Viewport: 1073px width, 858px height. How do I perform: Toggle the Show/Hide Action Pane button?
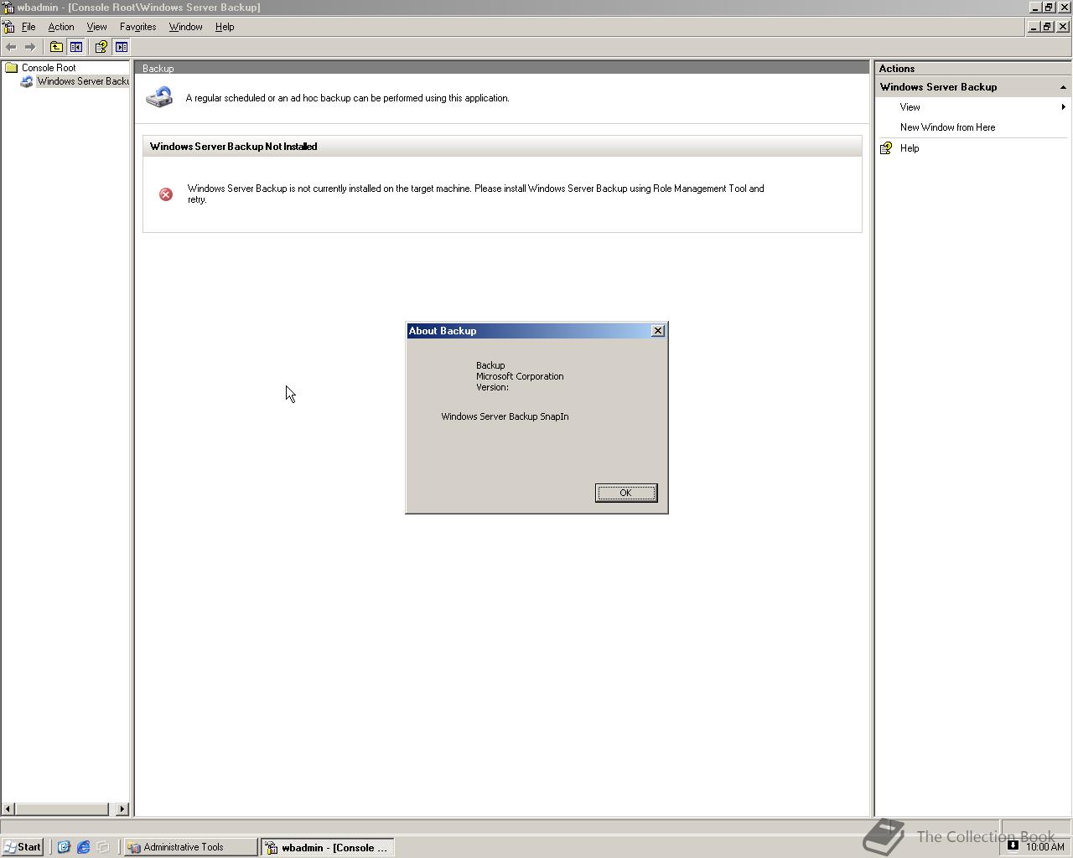(122, 47)
